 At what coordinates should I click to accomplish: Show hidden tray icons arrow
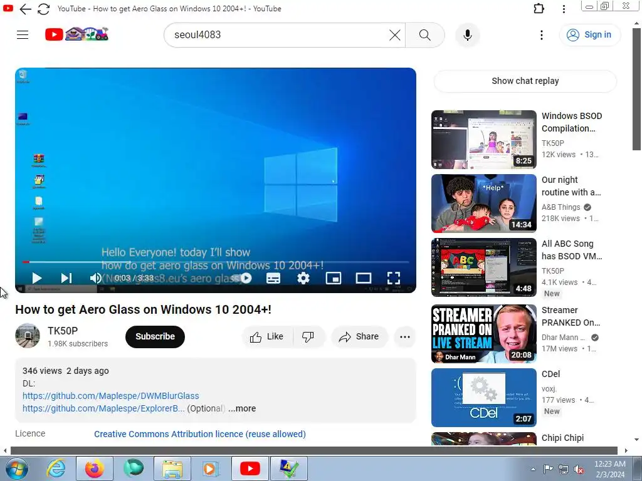533,469
